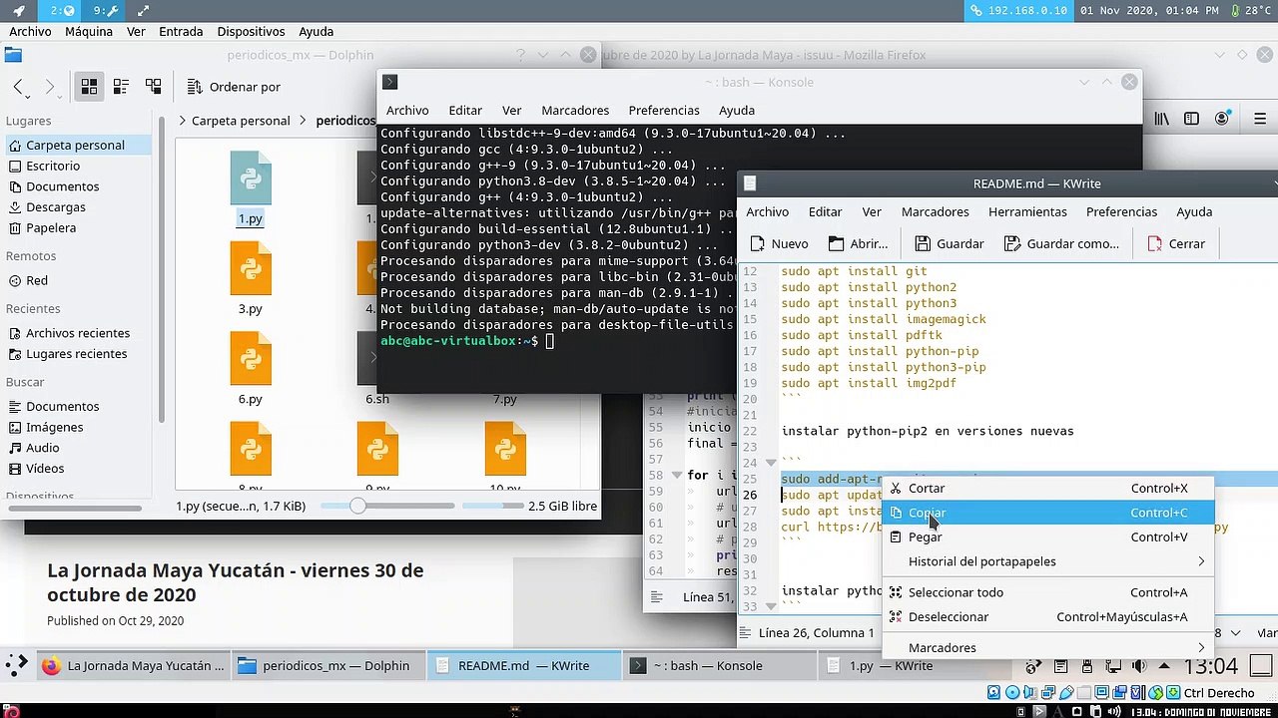This screenshot has height=718, width=1278.
Task: Search 'Audio' in Buscar section
Action: pos(43,448)
